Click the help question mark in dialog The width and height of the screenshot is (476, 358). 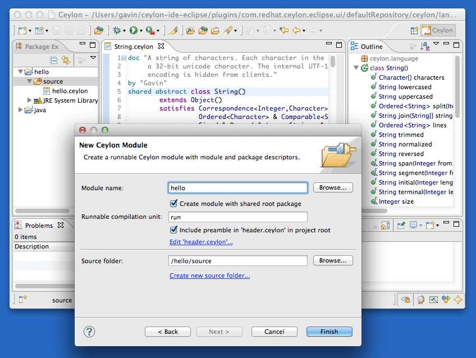point(89,332)
